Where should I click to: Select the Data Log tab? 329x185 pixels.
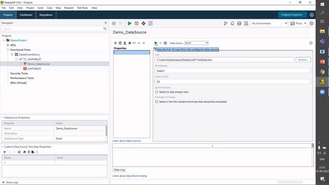pos(119,170)
